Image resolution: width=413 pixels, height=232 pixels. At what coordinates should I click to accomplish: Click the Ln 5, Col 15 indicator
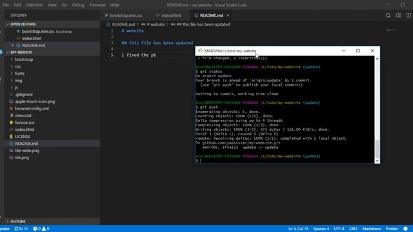pos(298,229)
